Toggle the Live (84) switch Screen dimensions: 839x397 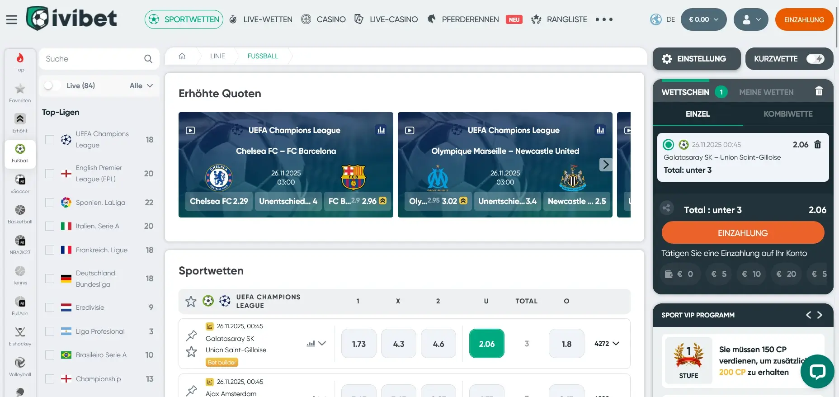pos(52,85)
